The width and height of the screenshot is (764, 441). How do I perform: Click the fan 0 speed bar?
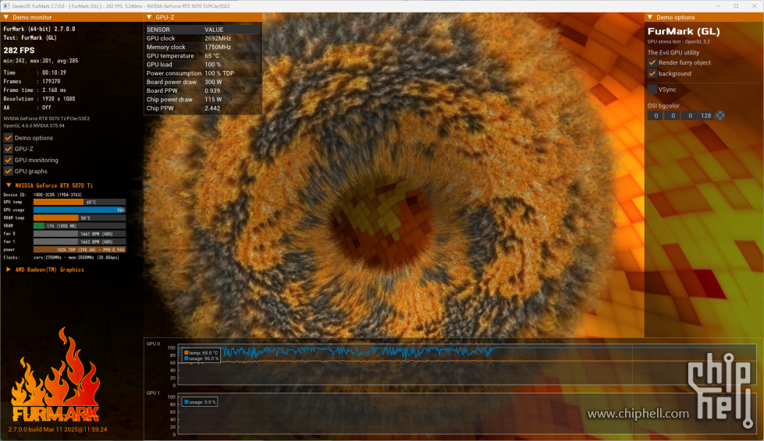[x=80, y=234]
